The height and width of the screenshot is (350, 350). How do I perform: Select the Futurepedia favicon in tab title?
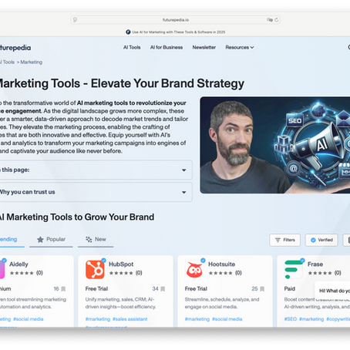point(128,32)
